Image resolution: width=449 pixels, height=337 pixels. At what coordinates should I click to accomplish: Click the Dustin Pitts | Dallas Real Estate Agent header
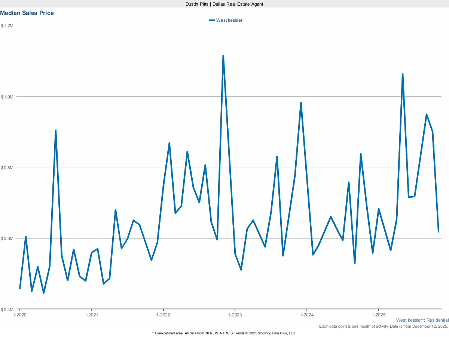[x=224, y=4]
